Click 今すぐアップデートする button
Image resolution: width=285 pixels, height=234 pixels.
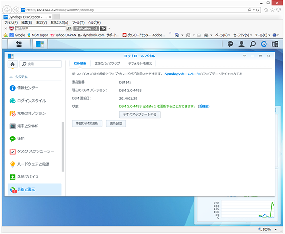pyautogui.click(x=140, y=115)
